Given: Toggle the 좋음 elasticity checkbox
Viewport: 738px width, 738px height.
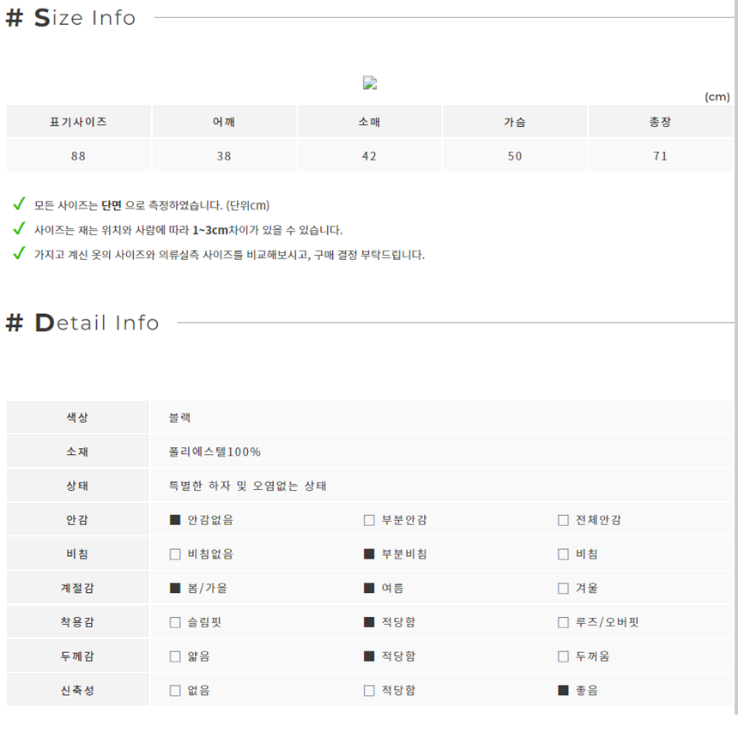Looking at the screenshot, I should coord(563,691).
